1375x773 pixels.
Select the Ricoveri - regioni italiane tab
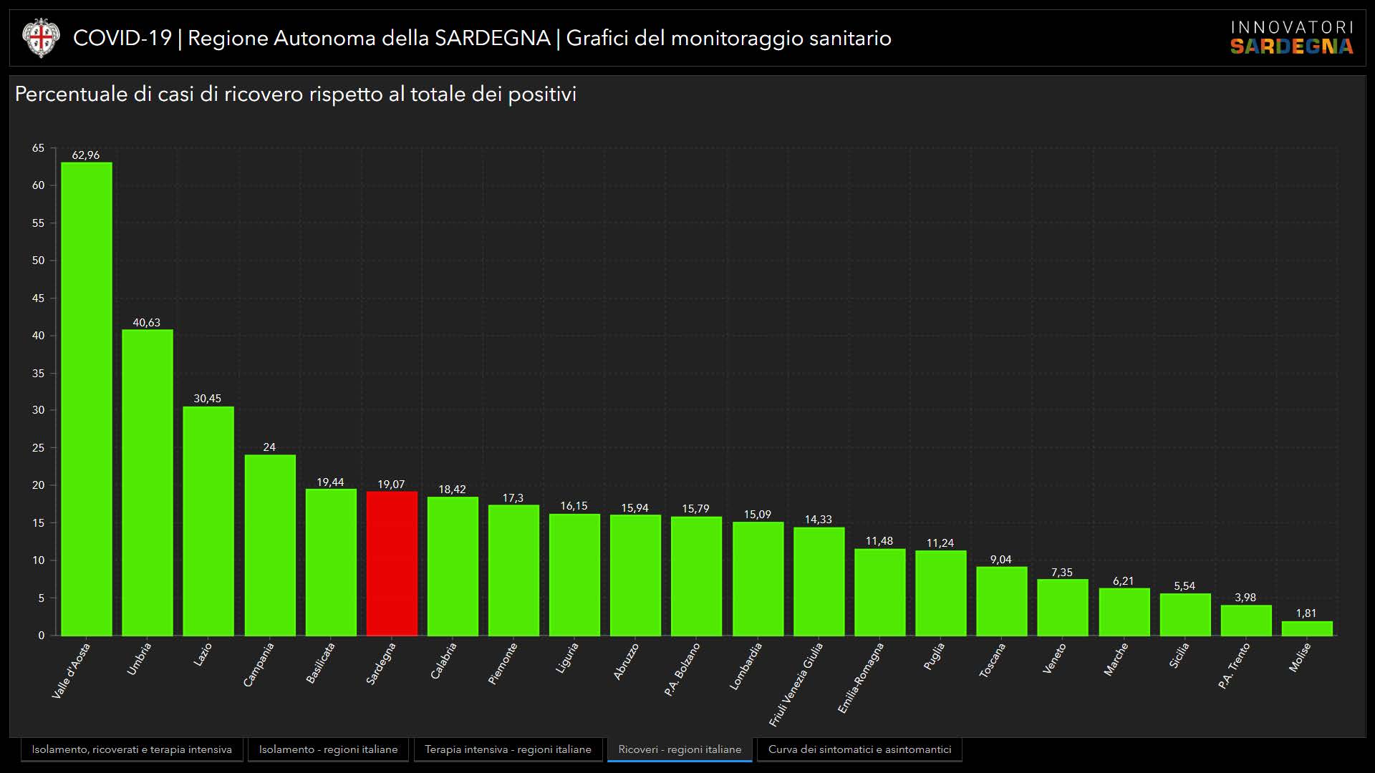(x=680, y=749)
